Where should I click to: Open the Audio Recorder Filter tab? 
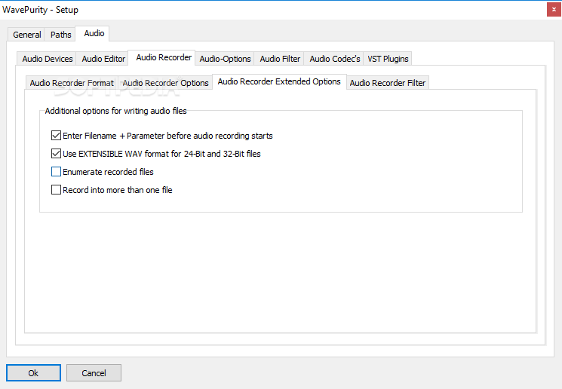click(388, 83)
